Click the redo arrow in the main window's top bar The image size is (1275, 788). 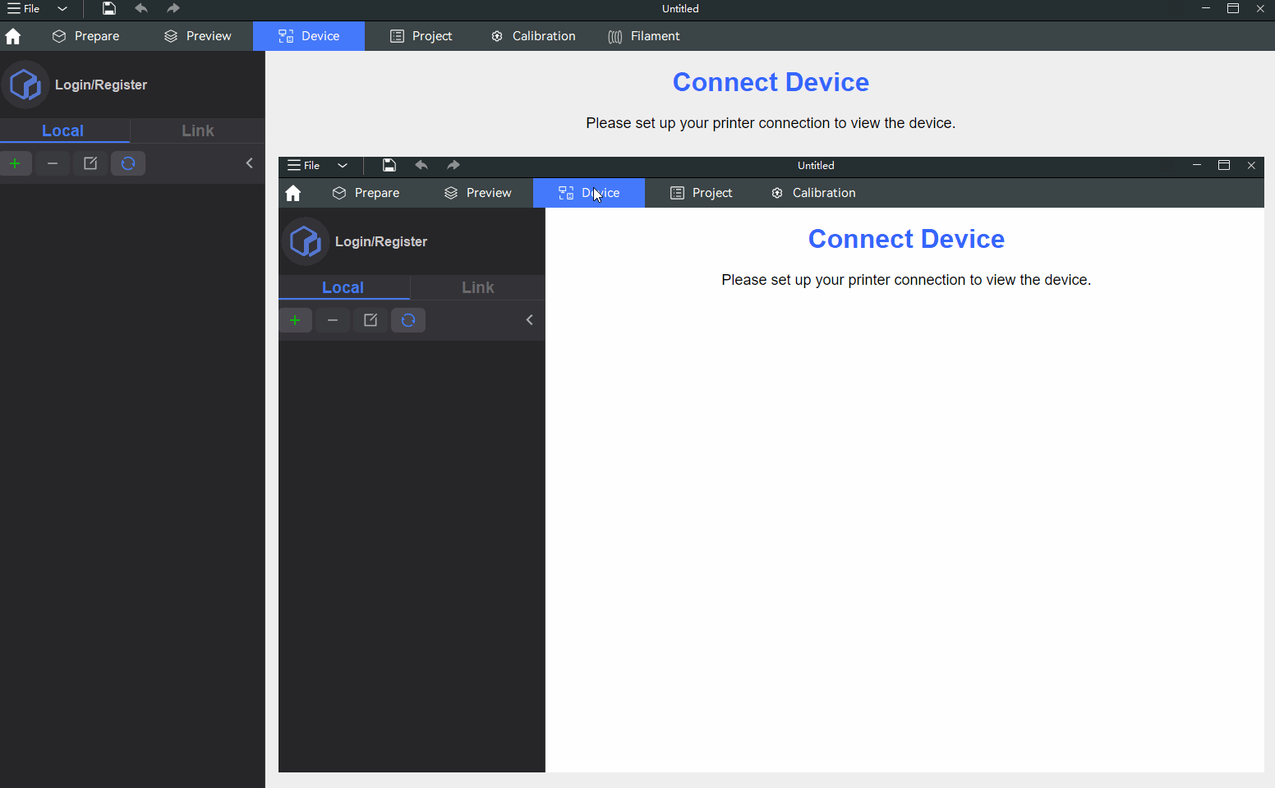click(x=173, y=9)
